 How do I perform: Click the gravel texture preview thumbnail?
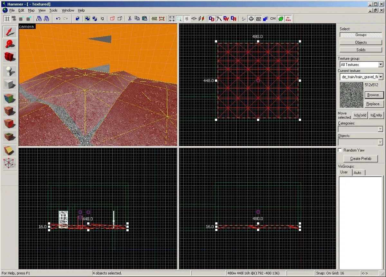pos(351,95)
